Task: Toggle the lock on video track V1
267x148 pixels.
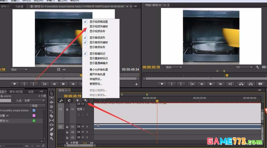Action: [x=67, y=109]
